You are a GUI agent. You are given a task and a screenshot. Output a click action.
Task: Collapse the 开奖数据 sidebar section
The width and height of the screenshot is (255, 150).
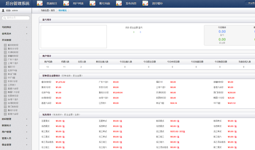(27, 40)
